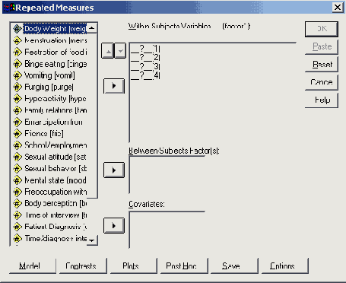Viewport: 346px width, 283px height.
Task: Click the scale icon beside Patient Diagnosis
Action: tap(17, 227)
